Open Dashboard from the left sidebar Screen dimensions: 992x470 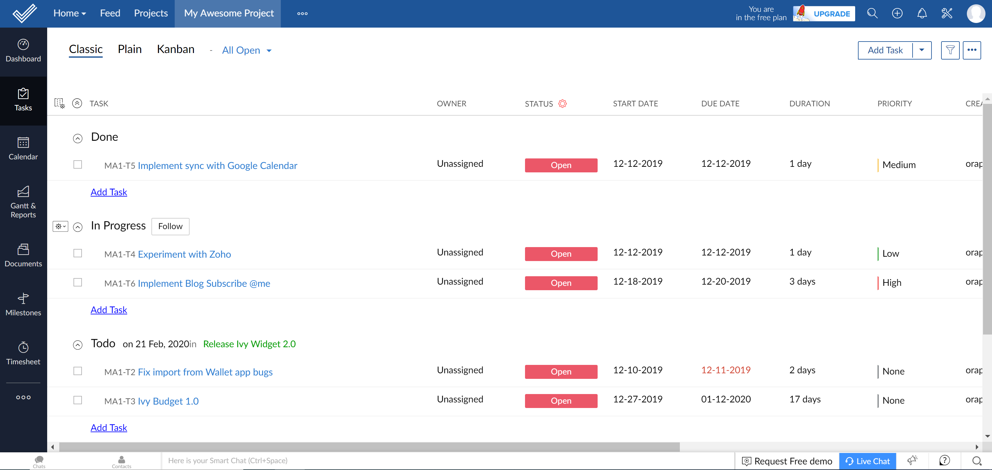point(23,51)
